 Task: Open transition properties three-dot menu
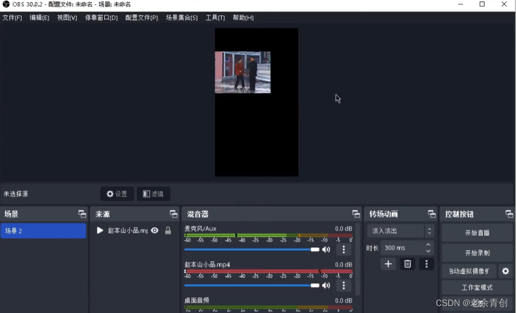(426, 264)
